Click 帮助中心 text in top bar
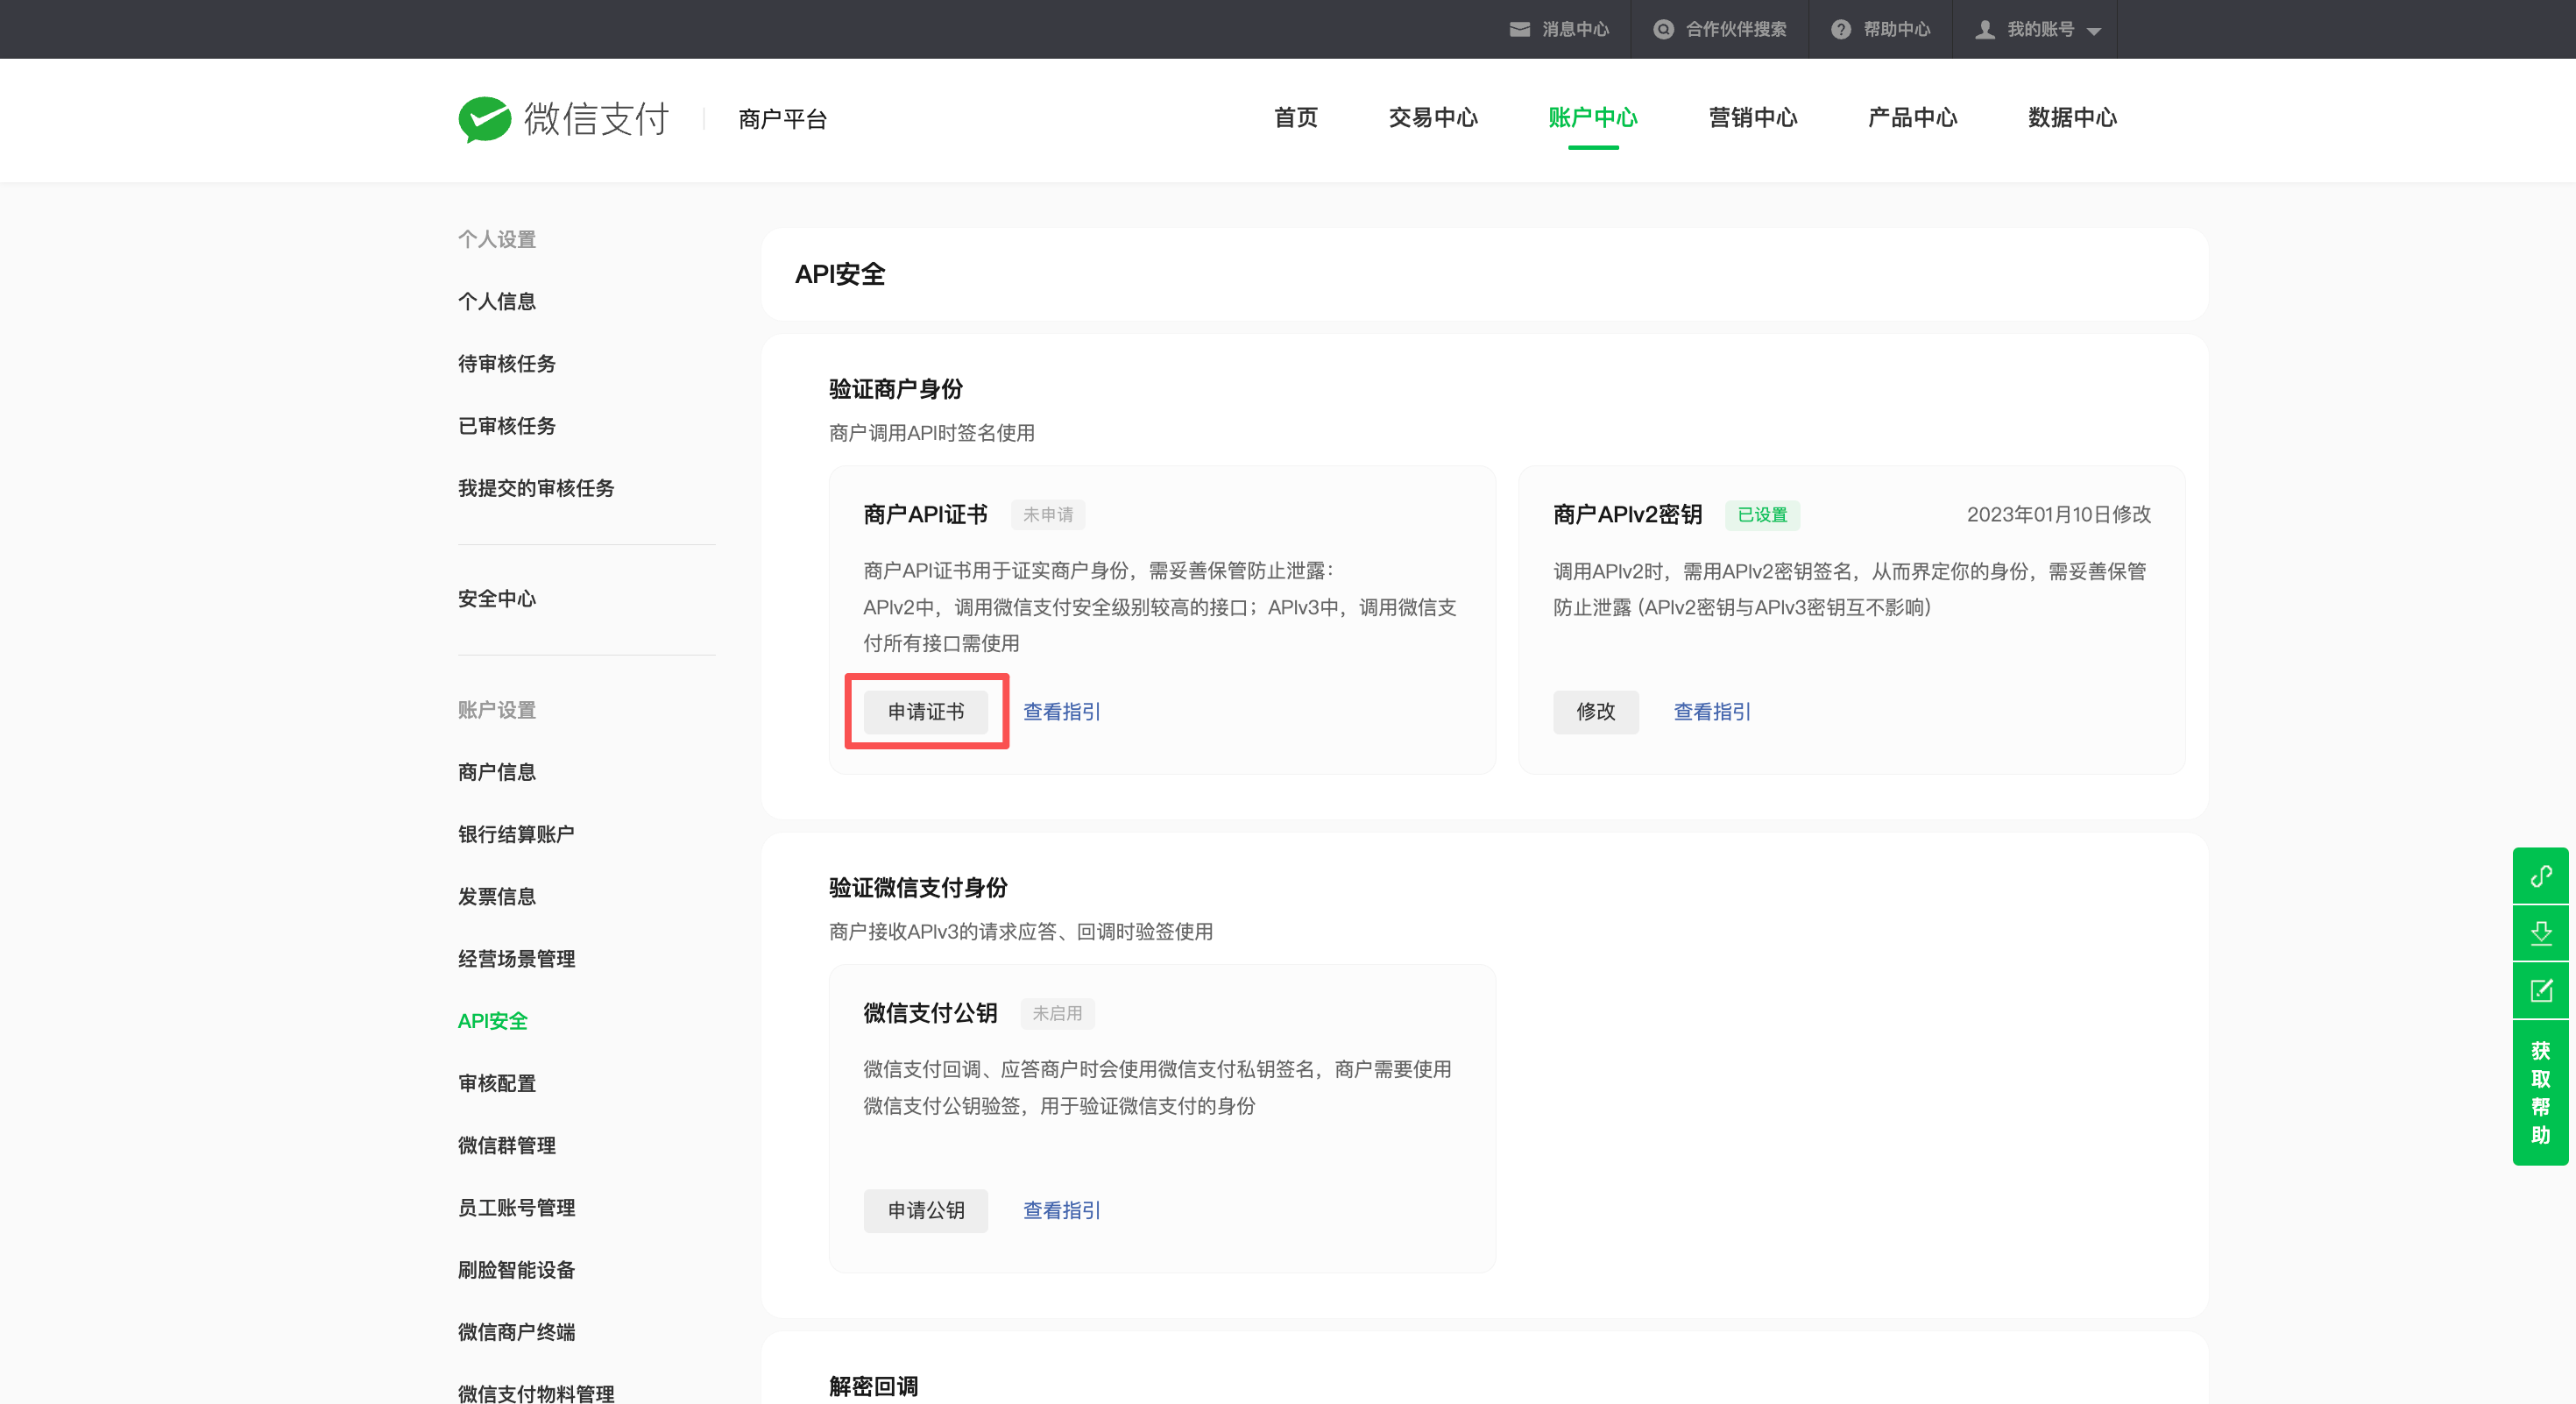 (1896, 29)
